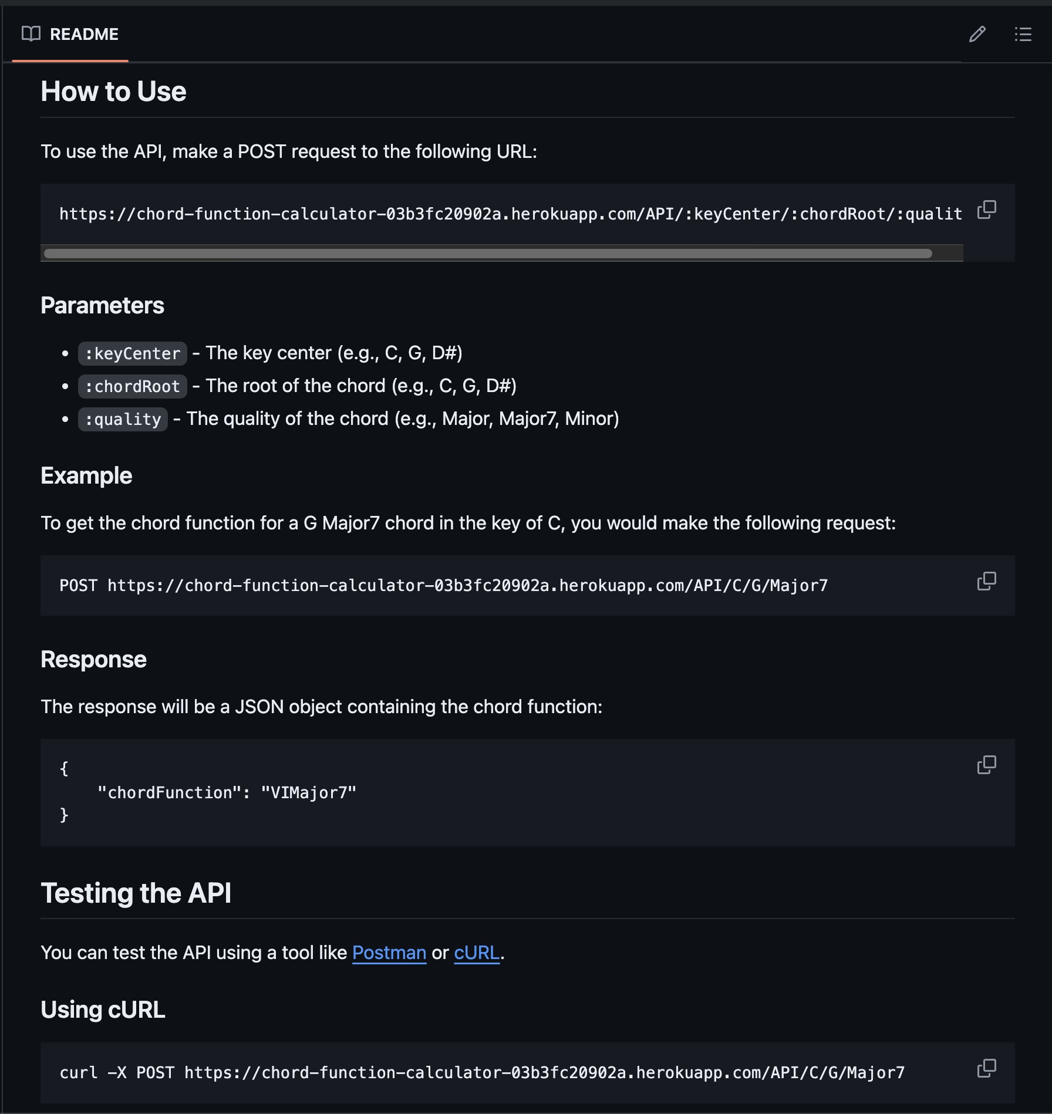Click the "Response" section heading
1052x1114 pixels.
(93, 659)
